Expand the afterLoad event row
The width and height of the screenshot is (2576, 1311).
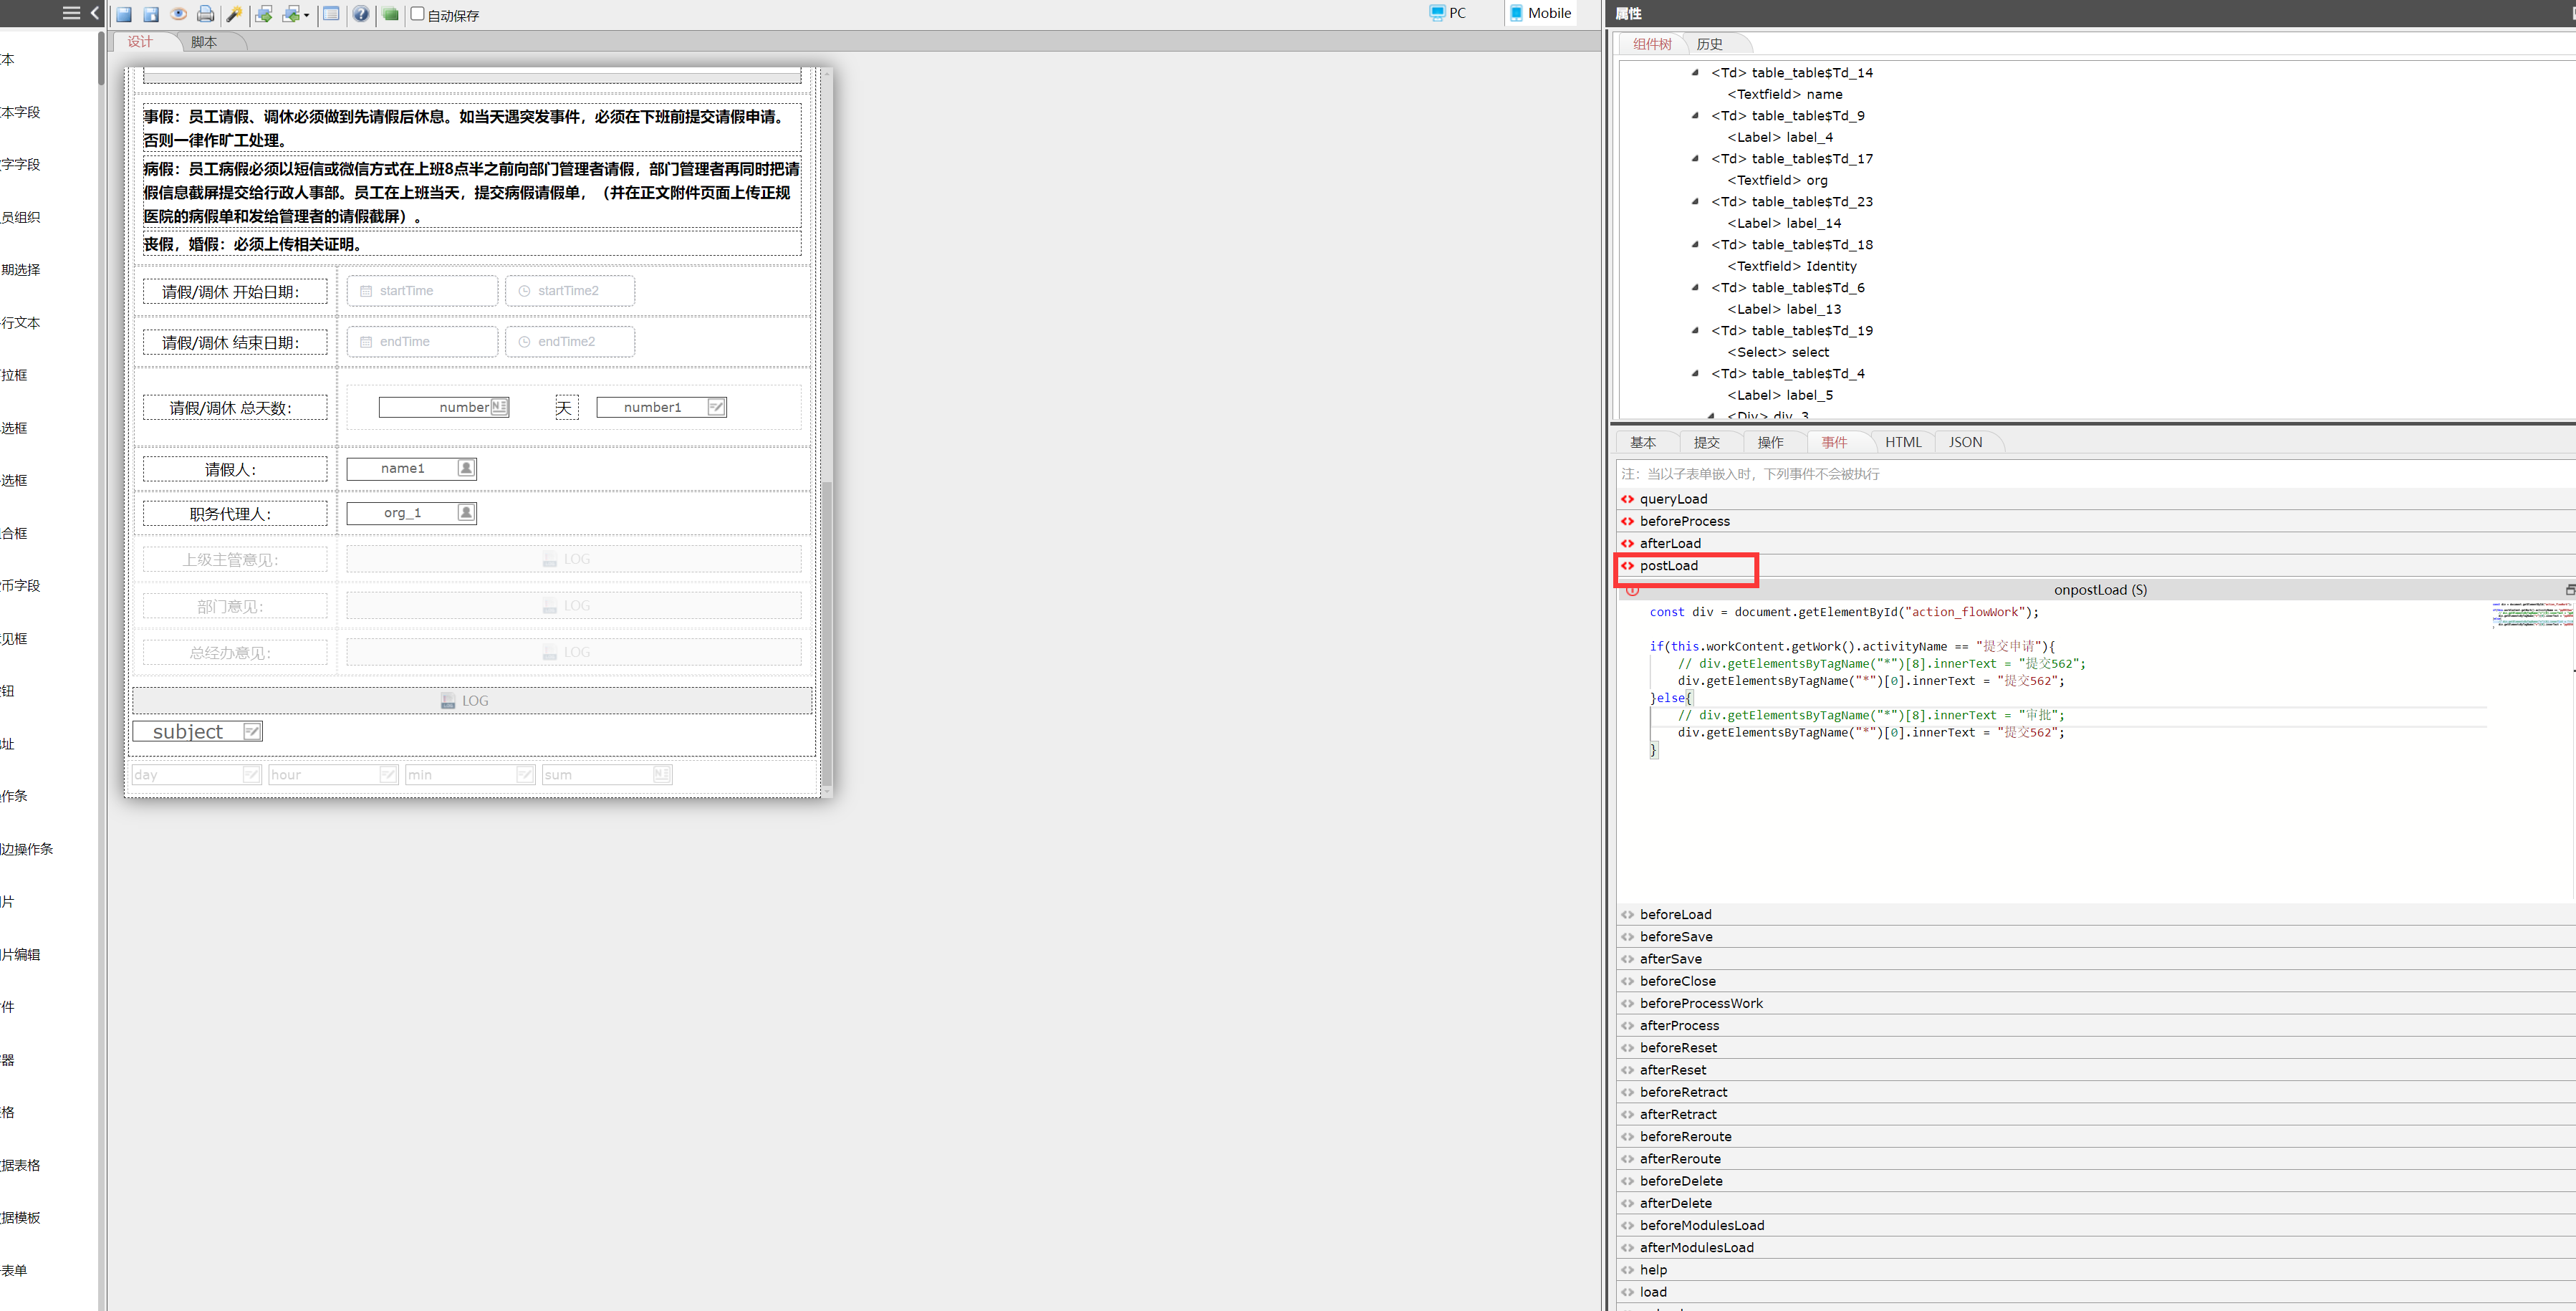(1670, 543)
